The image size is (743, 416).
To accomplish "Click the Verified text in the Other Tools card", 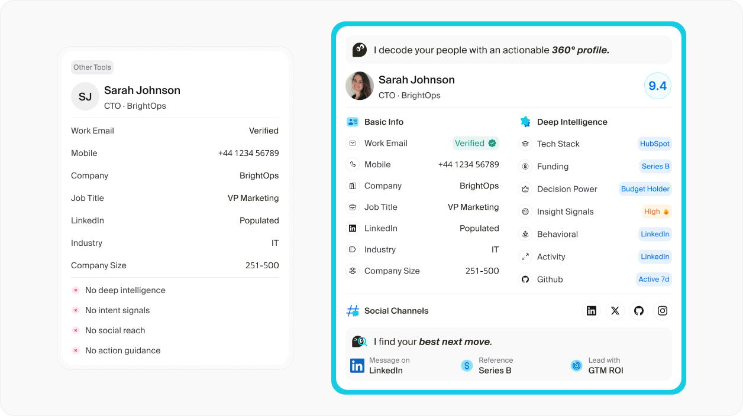I will click(x=264, y=131).
